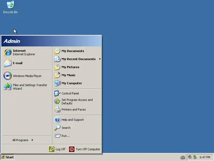This screenshot has height=161, width=214.
Task: Select Printers and Faxes menu entry text
Action: coord(74,109)
